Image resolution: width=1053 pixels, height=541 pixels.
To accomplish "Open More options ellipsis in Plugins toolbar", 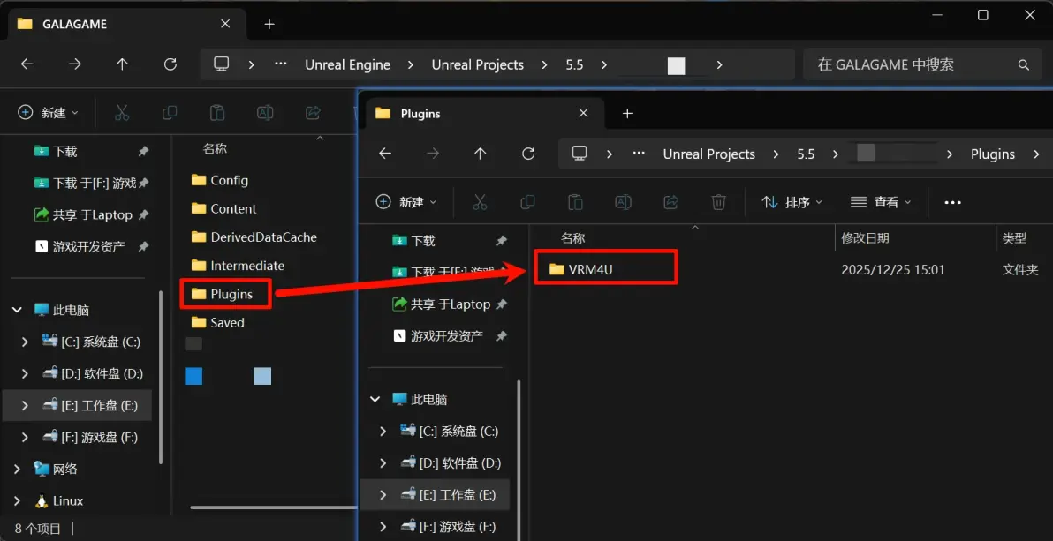I will (x=952, y=202).
